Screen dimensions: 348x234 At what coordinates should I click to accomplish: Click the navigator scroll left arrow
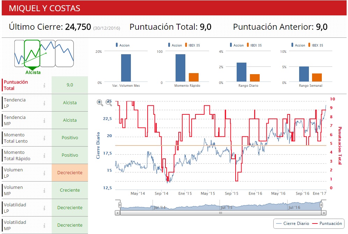tap(117, 213)
